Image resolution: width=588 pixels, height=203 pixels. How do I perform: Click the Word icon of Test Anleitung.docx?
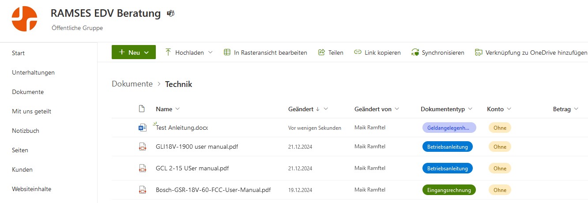coord(142,128)
